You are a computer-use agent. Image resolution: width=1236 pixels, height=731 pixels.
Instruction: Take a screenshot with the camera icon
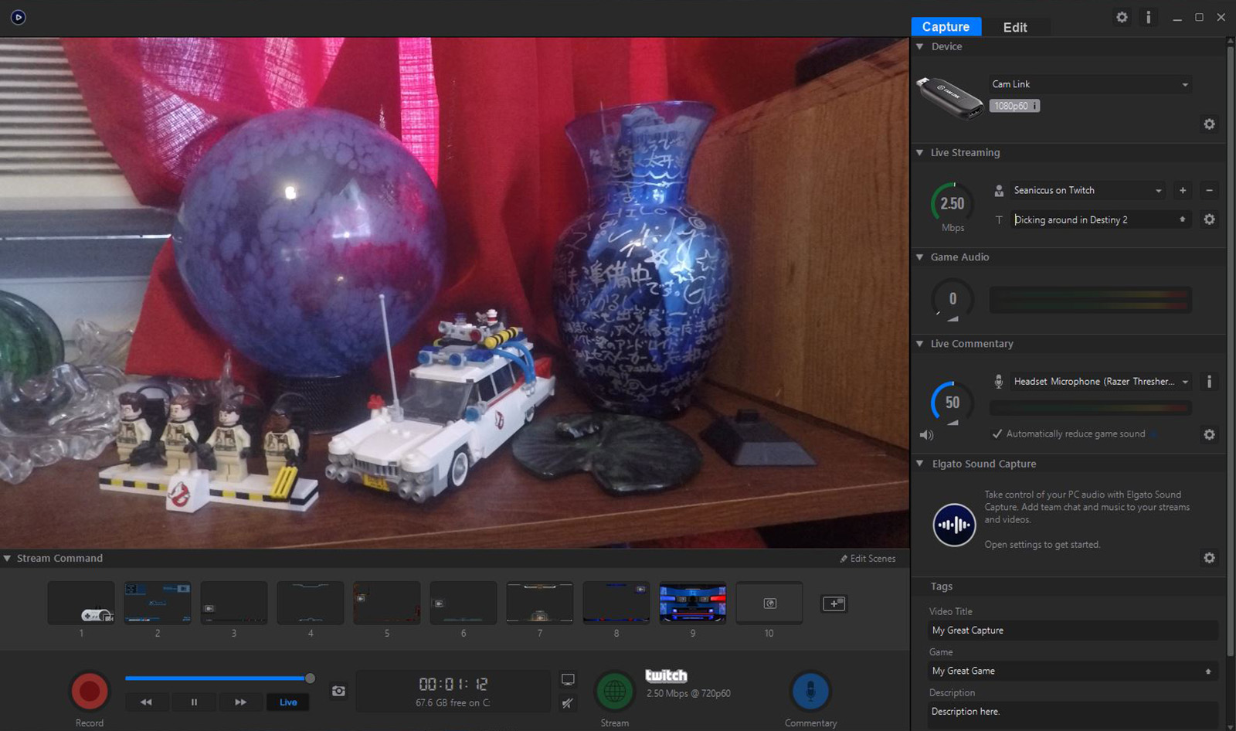[x=338, y=691]
